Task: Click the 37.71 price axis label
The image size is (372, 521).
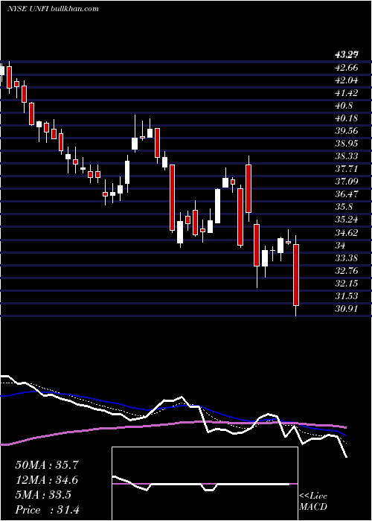Action: [x=346, y=169]
